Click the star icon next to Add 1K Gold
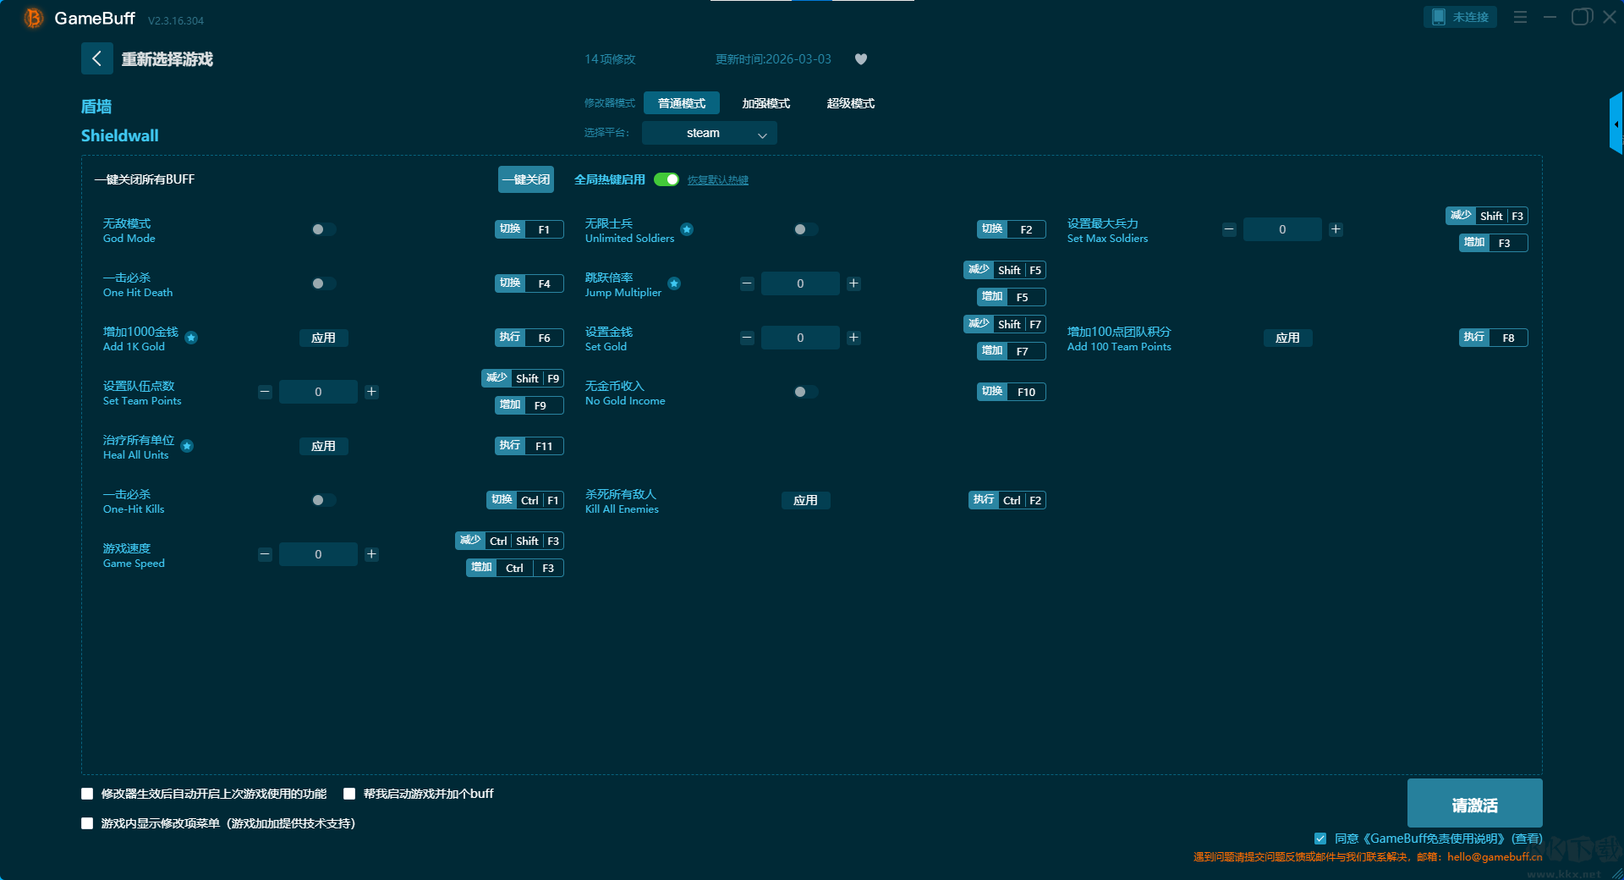Image resolution: width=1624 pixels, height=880 pixels. [x=191, y=338]
